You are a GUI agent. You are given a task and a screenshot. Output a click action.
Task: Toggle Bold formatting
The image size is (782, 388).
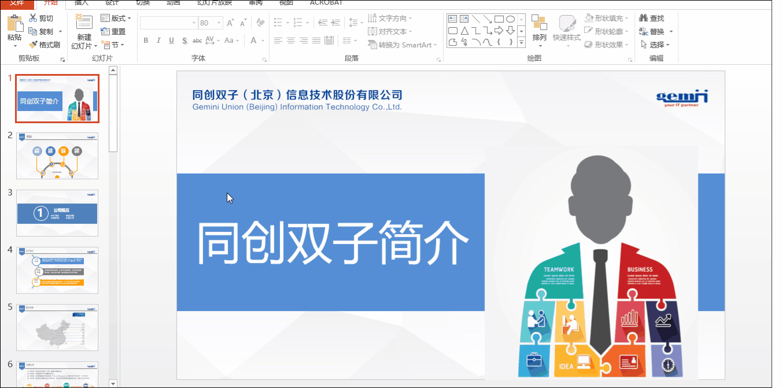[x=146, y=40]
